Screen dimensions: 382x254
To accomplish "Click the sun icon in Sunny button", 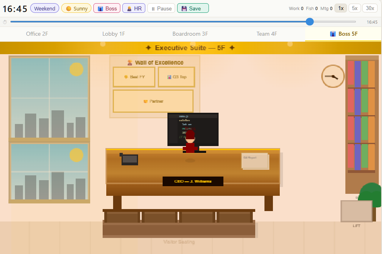I will click(69, 8).
